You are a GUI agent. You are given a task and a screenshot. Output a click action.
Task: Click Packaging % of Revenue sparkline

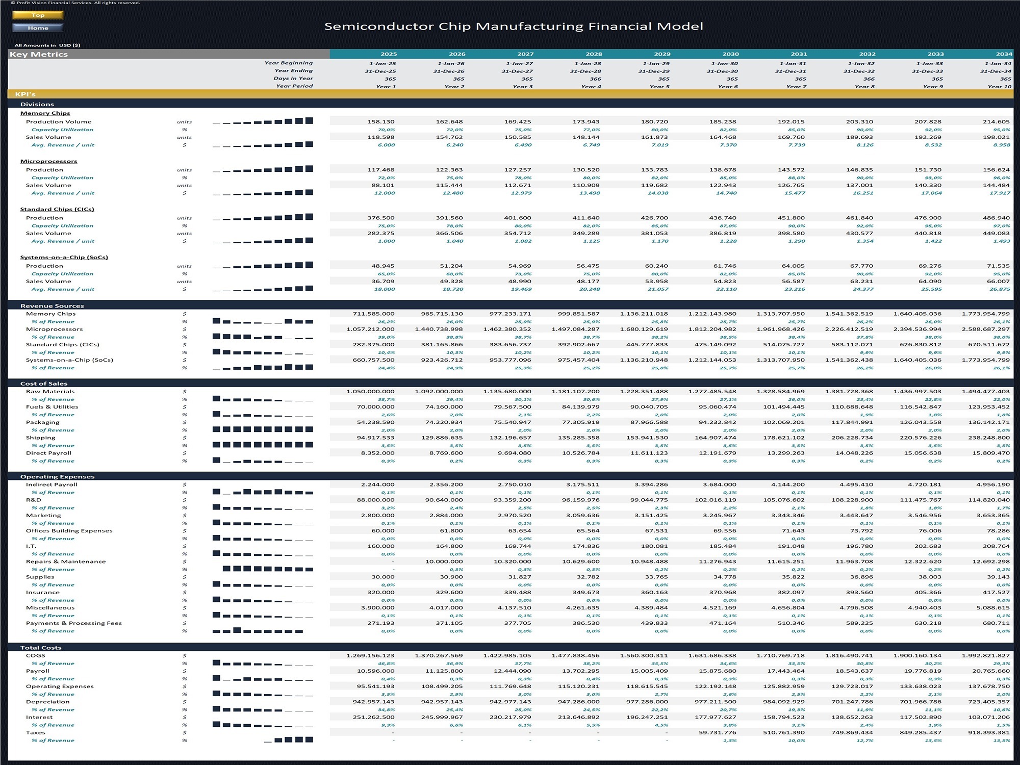[x=263, y=429]
